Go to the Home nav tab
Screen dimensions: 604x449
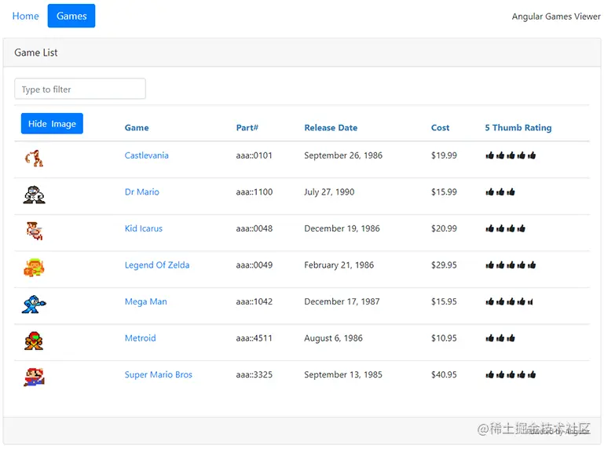pyautogui.click(x=25, y=16)
